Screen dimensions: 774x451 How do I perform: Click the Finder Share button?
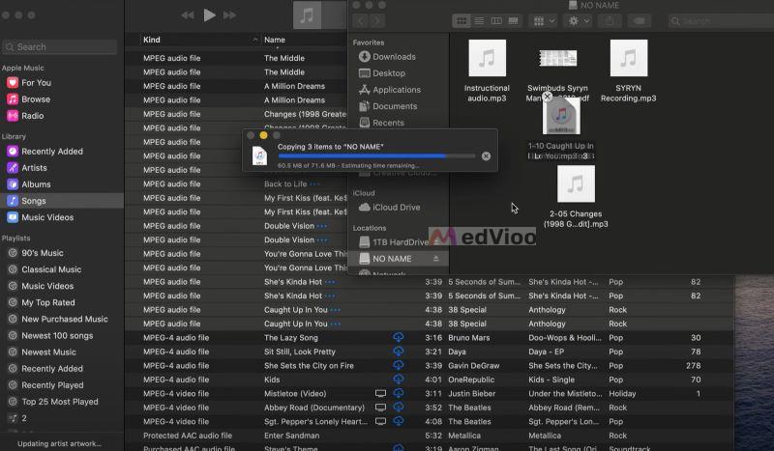tap(610, 20)
